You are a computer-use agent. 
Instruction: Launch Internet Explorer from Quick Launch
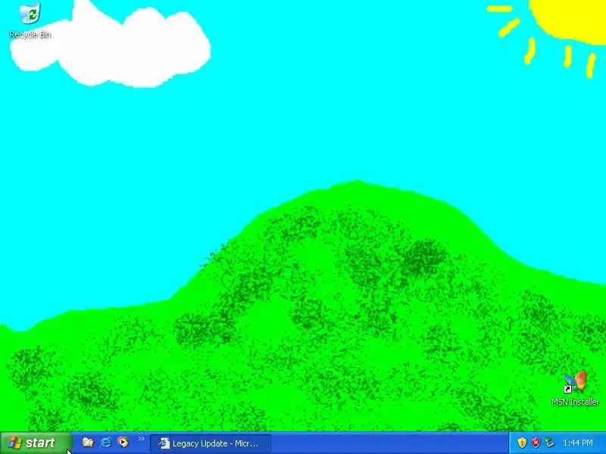105,443
